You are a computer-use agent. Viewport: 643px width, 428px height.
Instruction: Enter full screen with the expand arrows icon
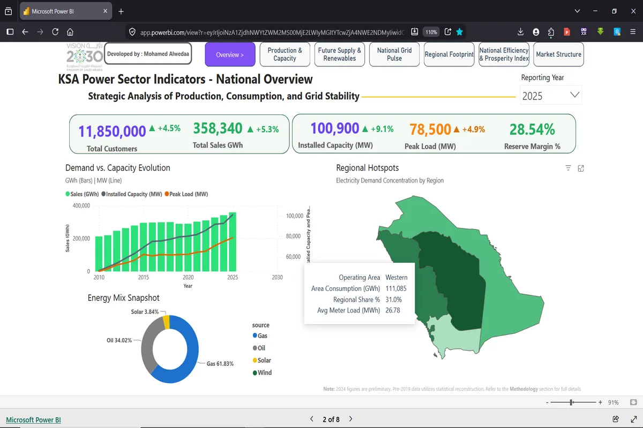tap(633, 419)
